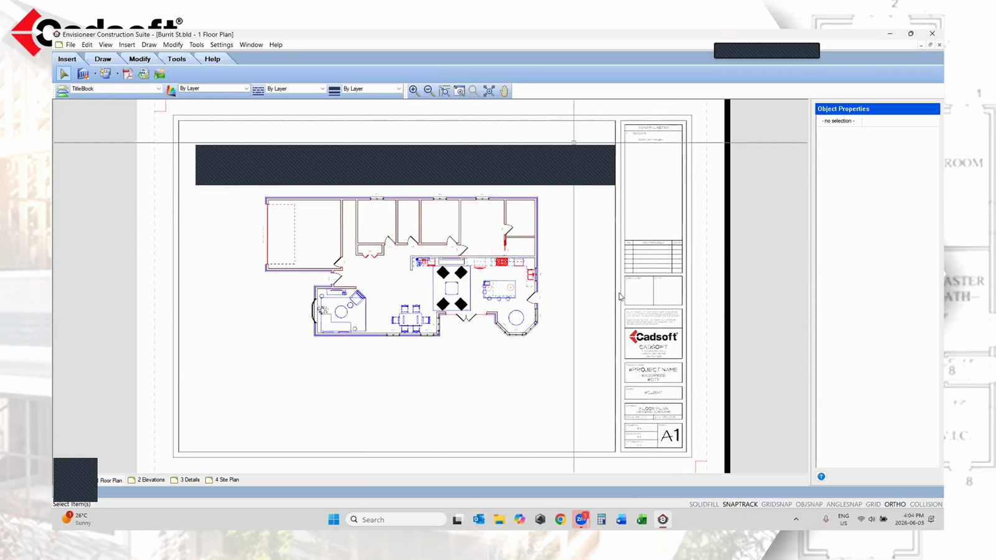Toggle SOLIDFILL in the status bar

(x=704, y=505)
